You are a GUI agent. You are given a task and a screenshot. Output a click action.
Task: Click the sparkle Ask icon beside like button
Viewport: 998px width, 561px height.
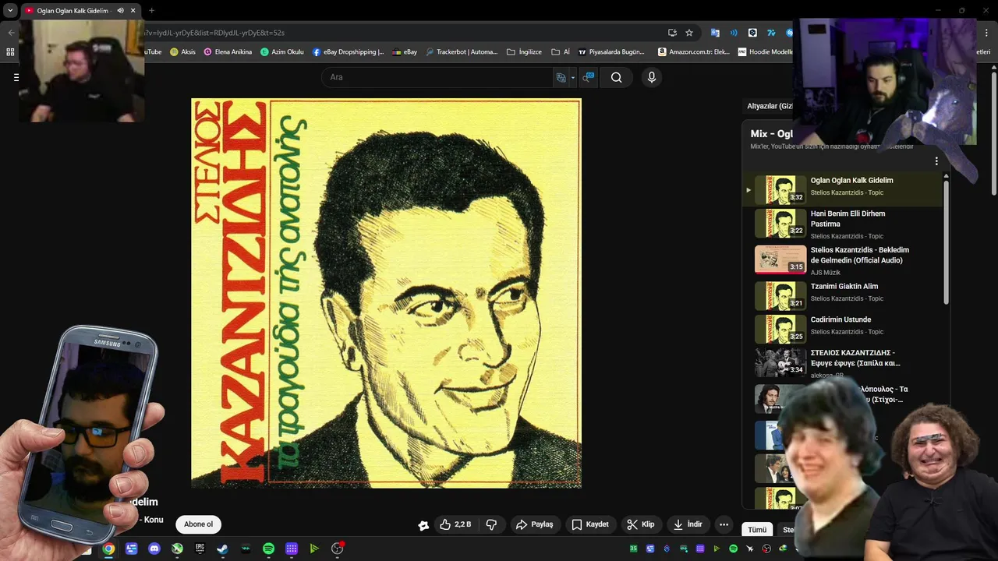[423, 525]
